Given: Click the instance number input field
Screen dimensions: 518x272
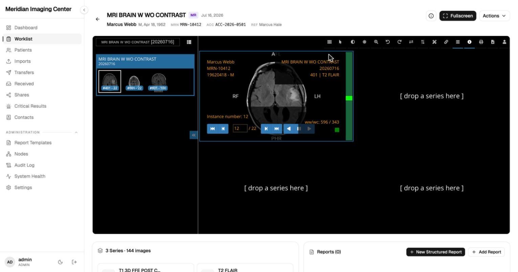Looking at the screenshot, I should point(240,128).
